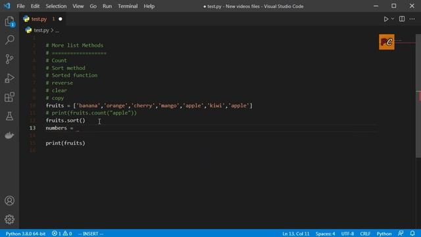Close test.py tab via unsaved dot
Viewport: 421px width, 237px height.
pyautogui.click(x=60, y=19)
